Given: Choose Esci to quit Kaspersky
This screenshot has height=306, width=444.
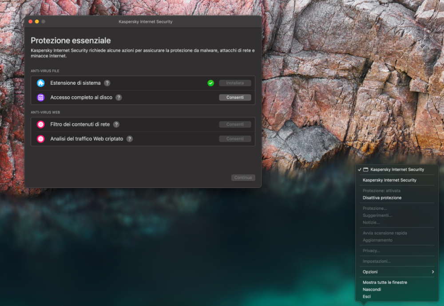Looking at the screenshot, I should [396, 296].
